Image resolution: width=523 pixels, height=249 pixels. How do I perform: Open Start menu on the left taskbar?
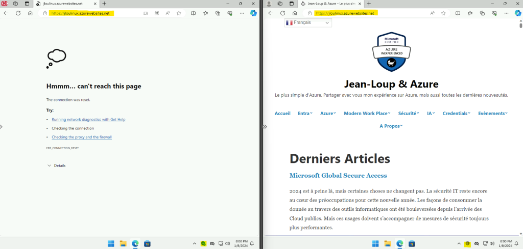111,244
